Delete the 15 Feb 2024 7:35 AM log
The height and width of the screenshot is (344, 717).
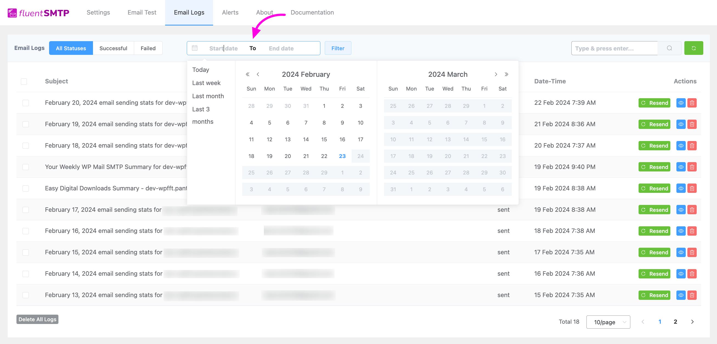pyautogui.click(x=692, y=295)
